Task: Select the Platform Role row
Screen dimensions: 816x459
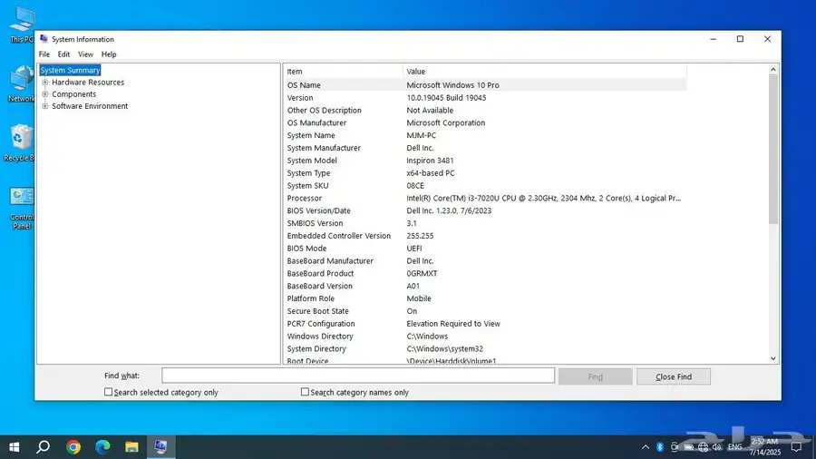Action: (485, 298)
